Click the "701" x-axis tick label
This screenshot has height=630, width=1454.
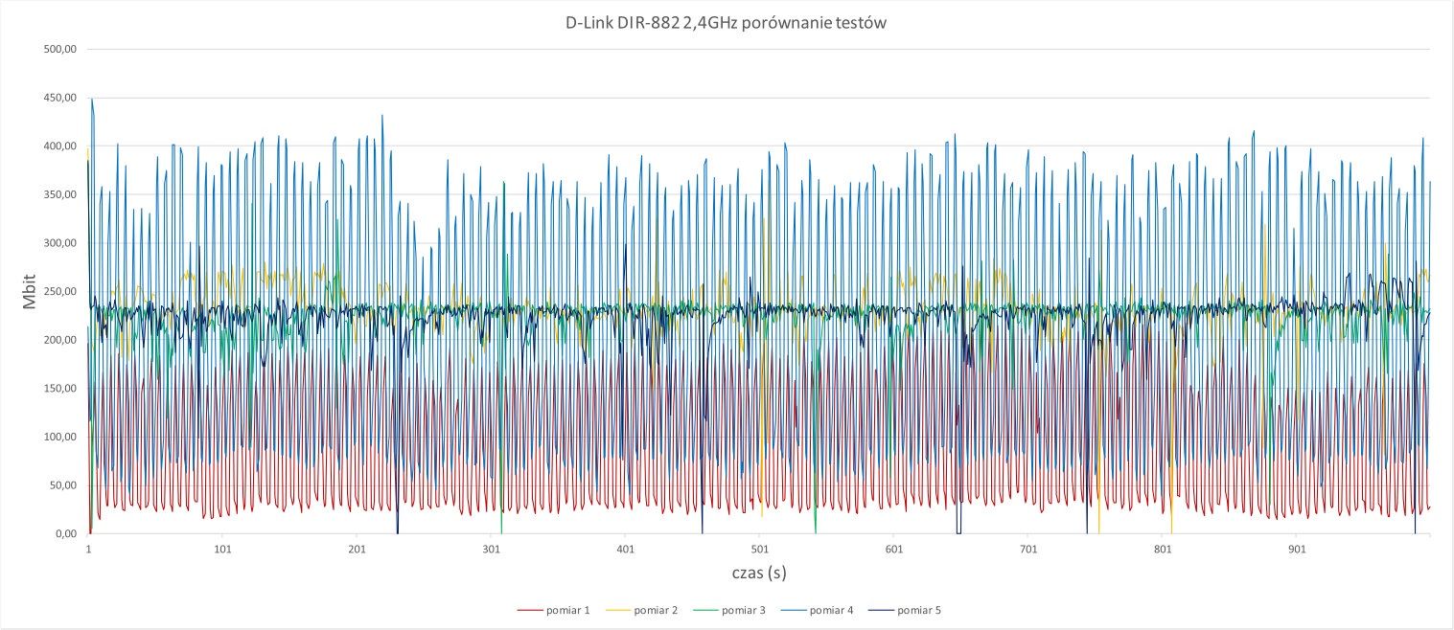point(1027,550)
